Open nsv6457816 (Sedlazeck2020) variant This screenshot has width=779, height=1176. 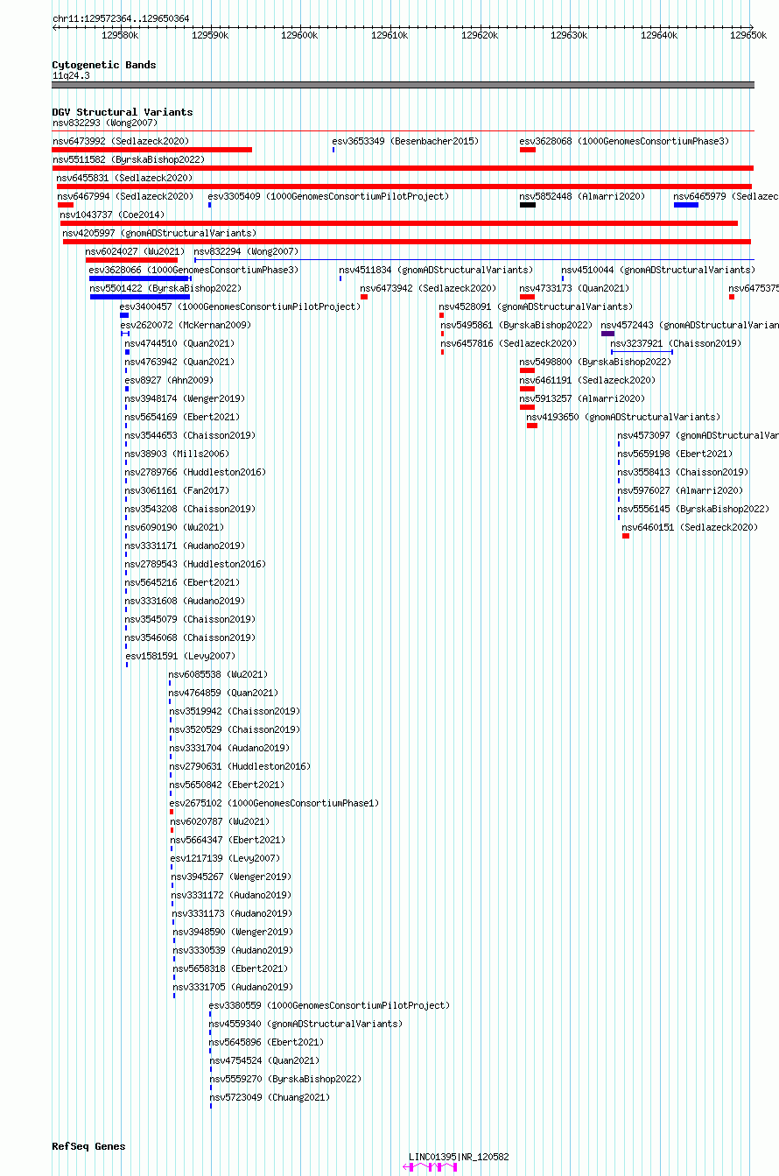(509, 343)
